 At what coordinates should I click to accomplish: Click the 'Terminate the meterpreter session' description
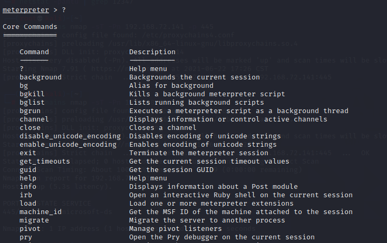(x=199, y=153)
